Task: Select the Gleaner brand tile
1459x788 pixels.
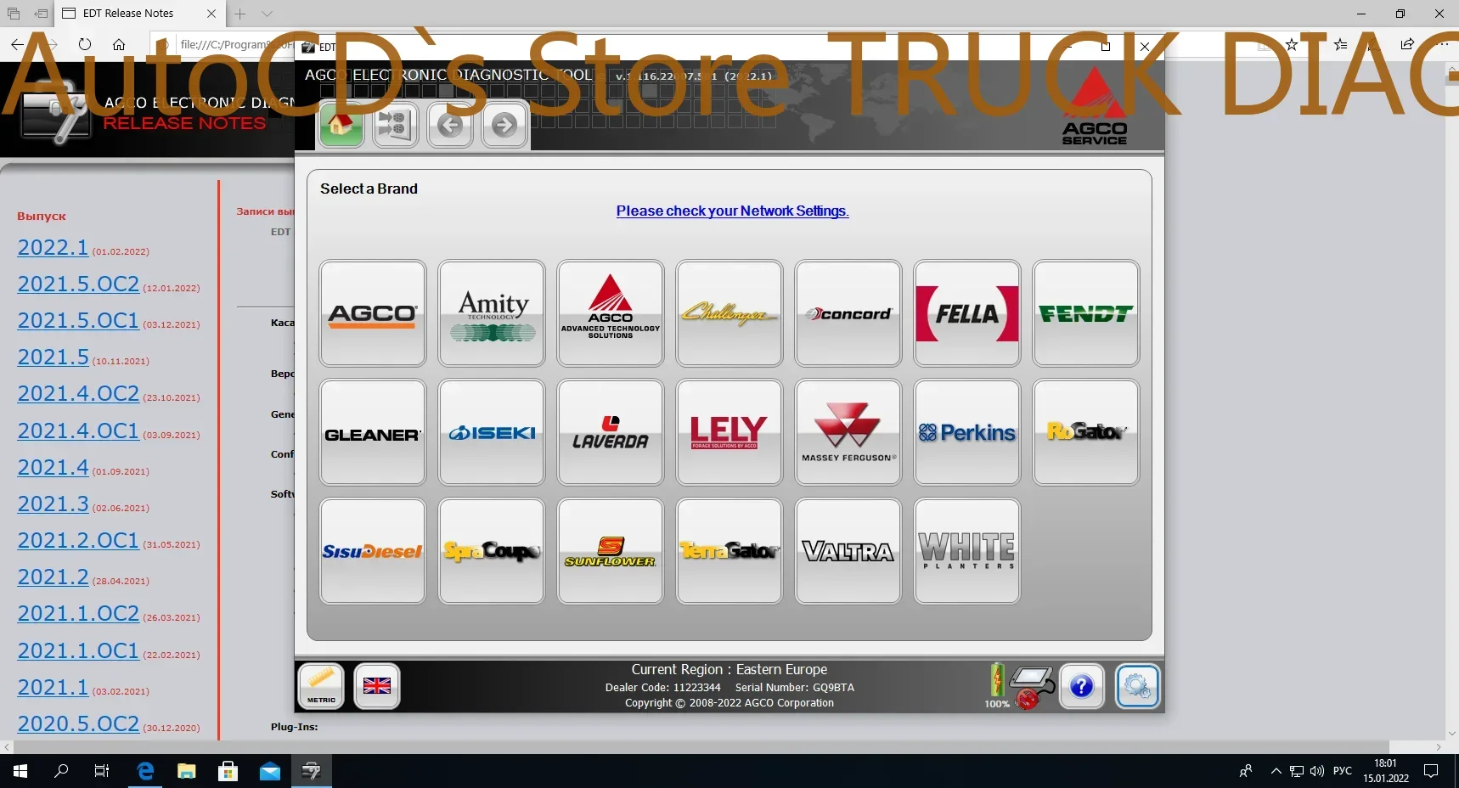Action: [x=373, y=432]
